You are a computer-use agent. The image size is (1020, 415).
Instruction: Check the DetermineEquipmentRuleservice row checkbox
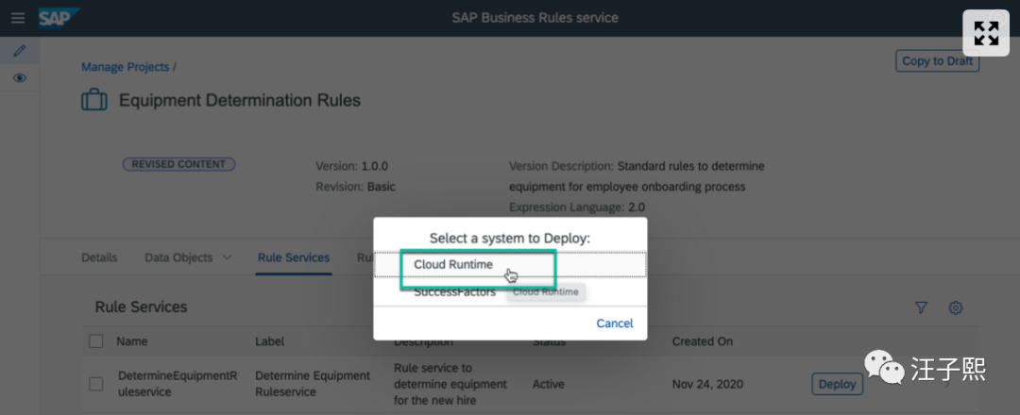pos(95,384)
